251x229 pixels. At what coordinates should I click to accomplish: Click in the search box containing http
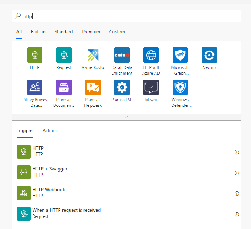(x=127, y=16)
